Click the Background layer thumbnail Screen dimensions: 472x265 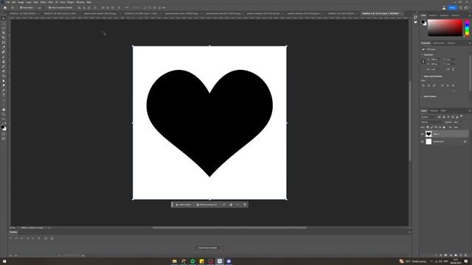click(428, 141)
